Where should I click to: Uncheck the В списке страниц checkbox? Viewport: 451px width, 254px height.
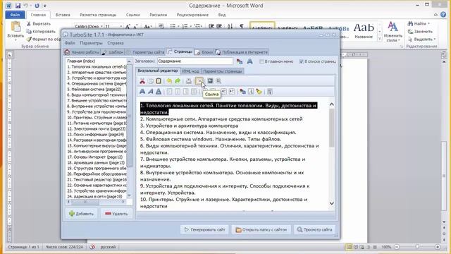(x=301, y=61)
